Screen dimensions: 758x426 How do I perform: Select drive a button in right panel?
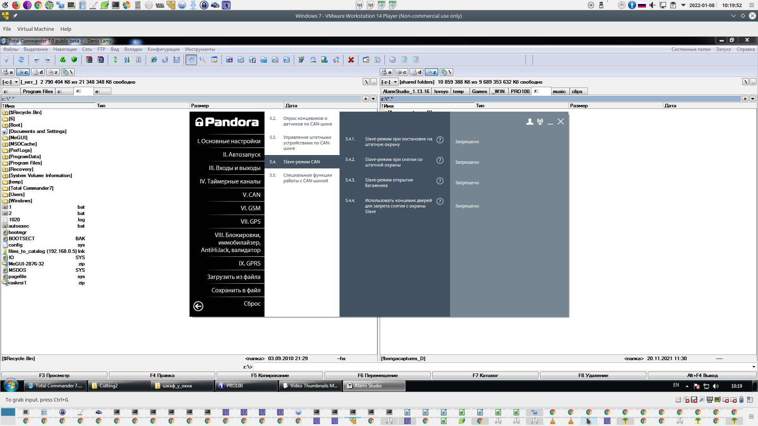click(386, 72)
